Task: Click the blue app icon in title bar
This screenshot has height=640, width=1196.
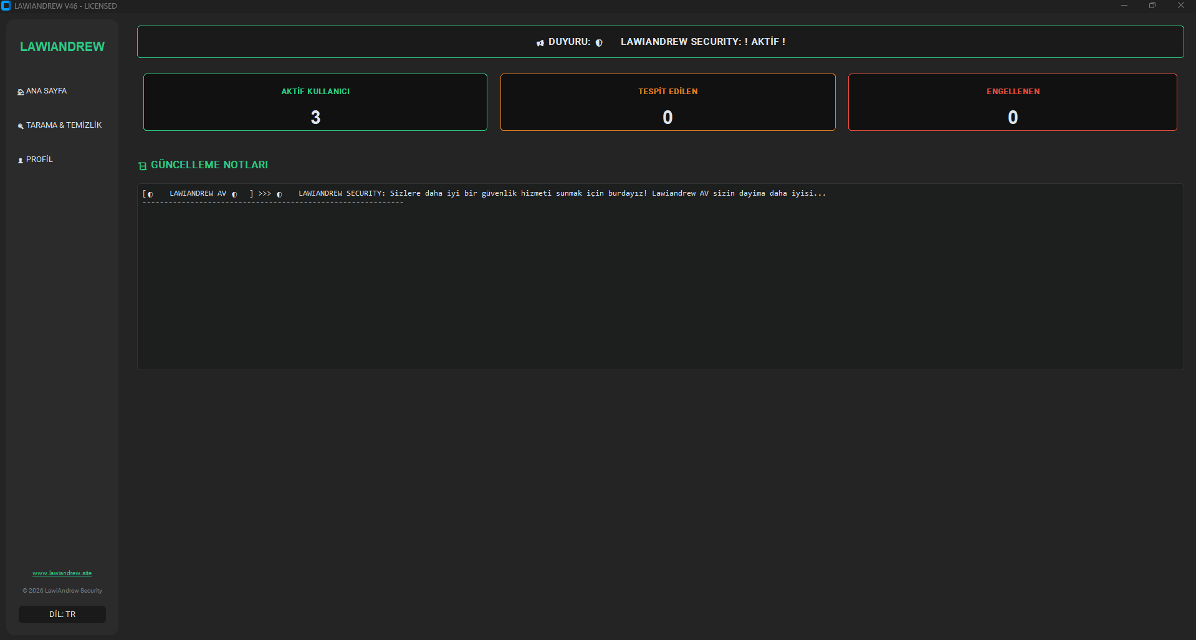Action: [x=6, y=6]
